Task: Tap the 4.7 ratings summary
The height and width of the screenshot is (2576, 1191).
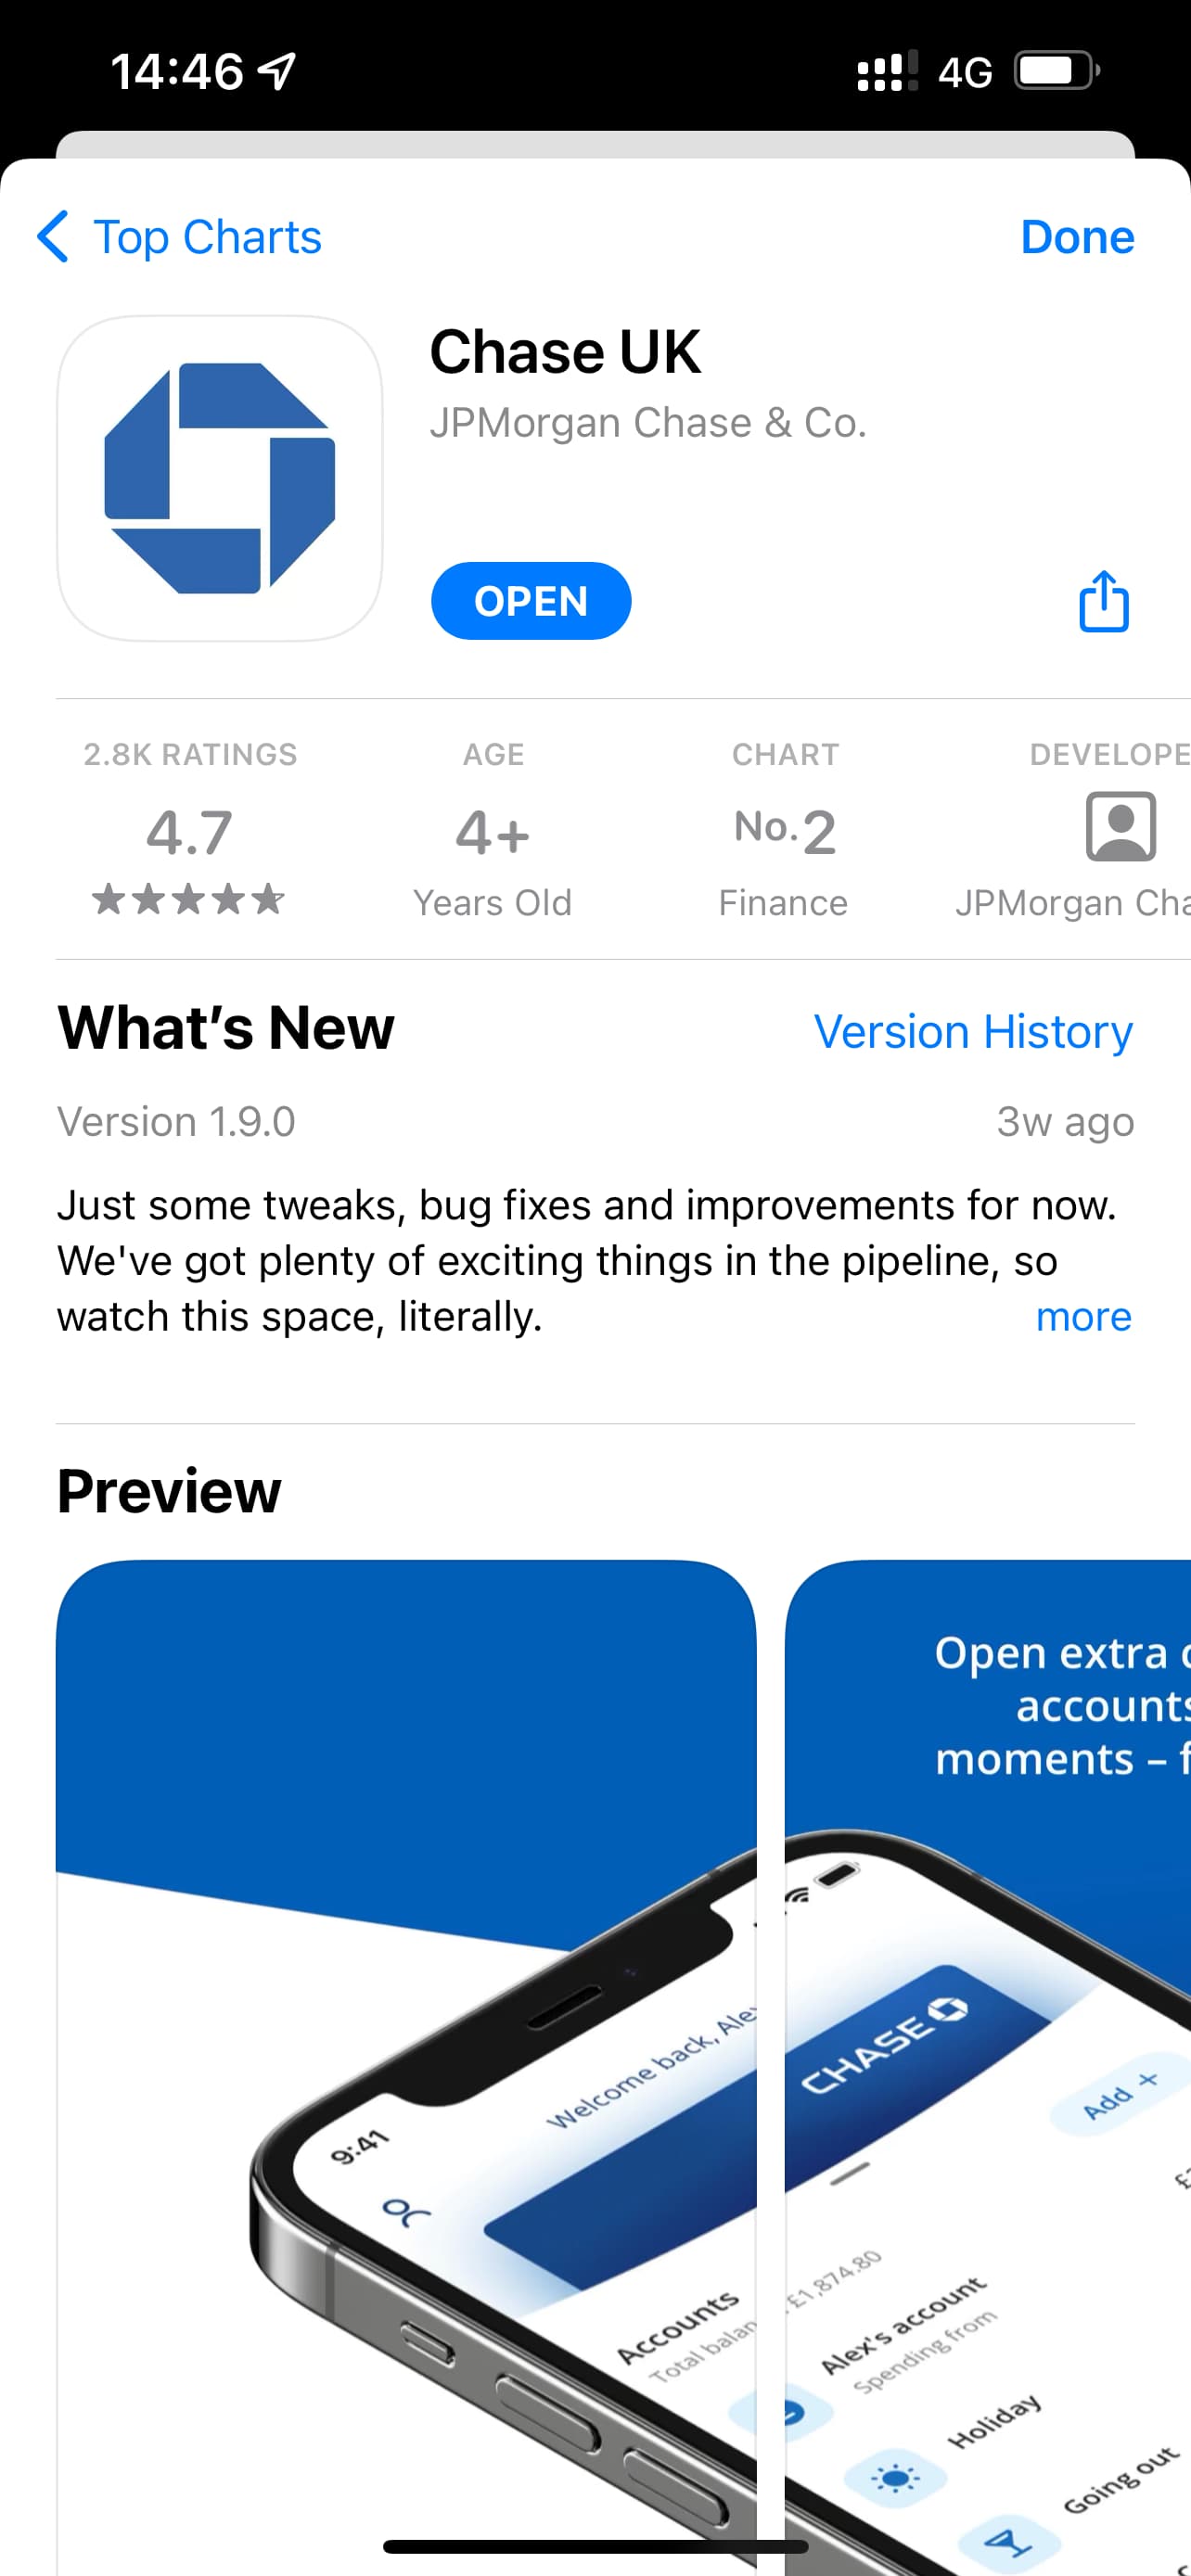Action: 190,830
